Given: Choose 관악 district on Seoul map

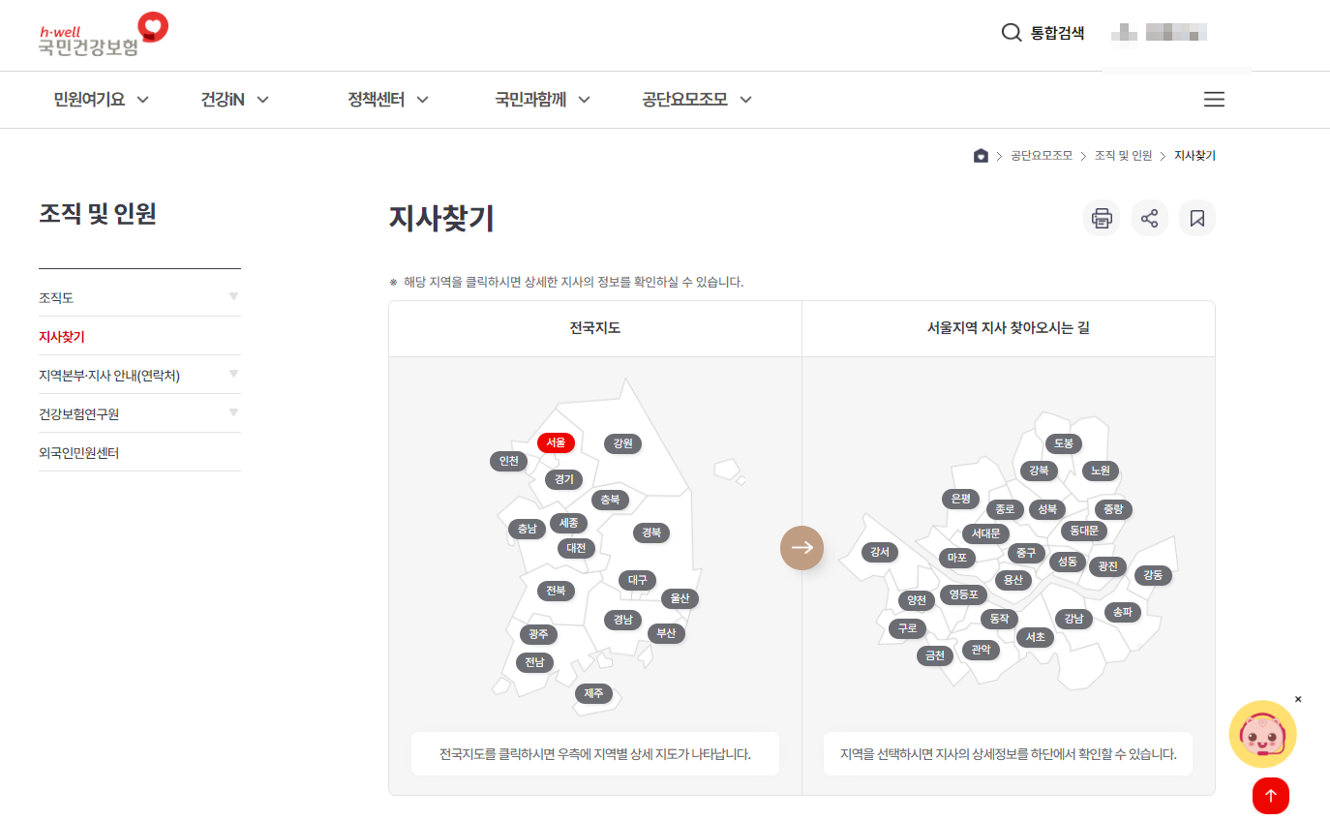Looking at the screenshot, I should tap(982, 650).
